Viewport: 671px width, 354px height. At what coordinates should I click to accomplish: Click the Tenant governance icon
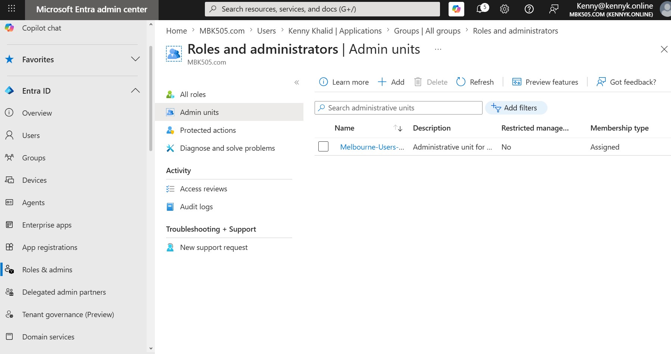coord(9,314)
